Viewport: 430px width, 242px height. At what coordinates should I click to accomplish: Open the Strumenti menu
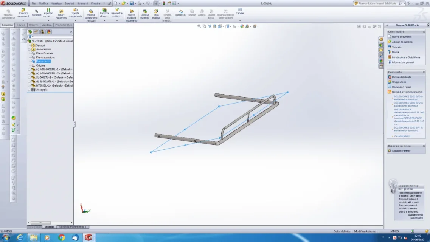(x=82, y=3)
